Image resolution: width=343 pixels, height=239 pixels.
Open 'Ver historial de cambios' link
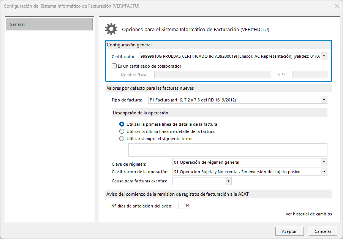pos(309,214)
